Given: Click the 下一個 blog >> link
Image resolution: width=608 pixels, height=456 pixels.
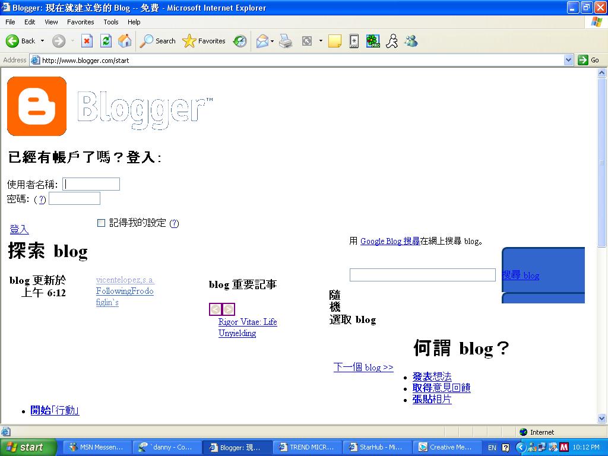Looking at the screenshot, I should coord(364,367).
